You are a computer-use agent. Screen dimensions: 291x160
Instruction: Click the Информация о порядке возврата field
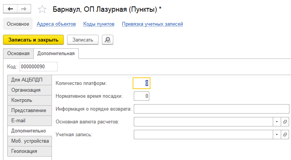pyautogui.click(x=211, y=109)
